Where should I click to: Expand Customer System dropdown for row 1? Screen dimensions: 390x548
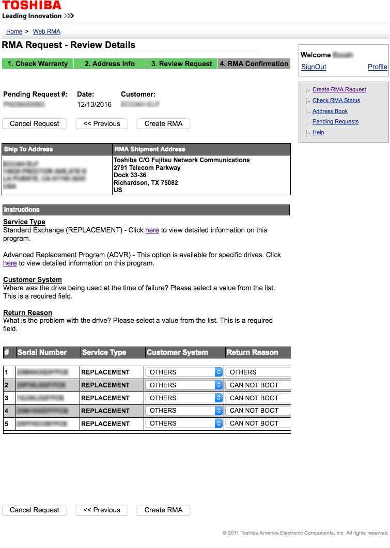[x=184, y=372]
